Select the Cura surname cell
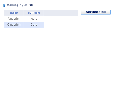Image resolution: width=119 pixels, height=91 pixels. coord(34,25)
